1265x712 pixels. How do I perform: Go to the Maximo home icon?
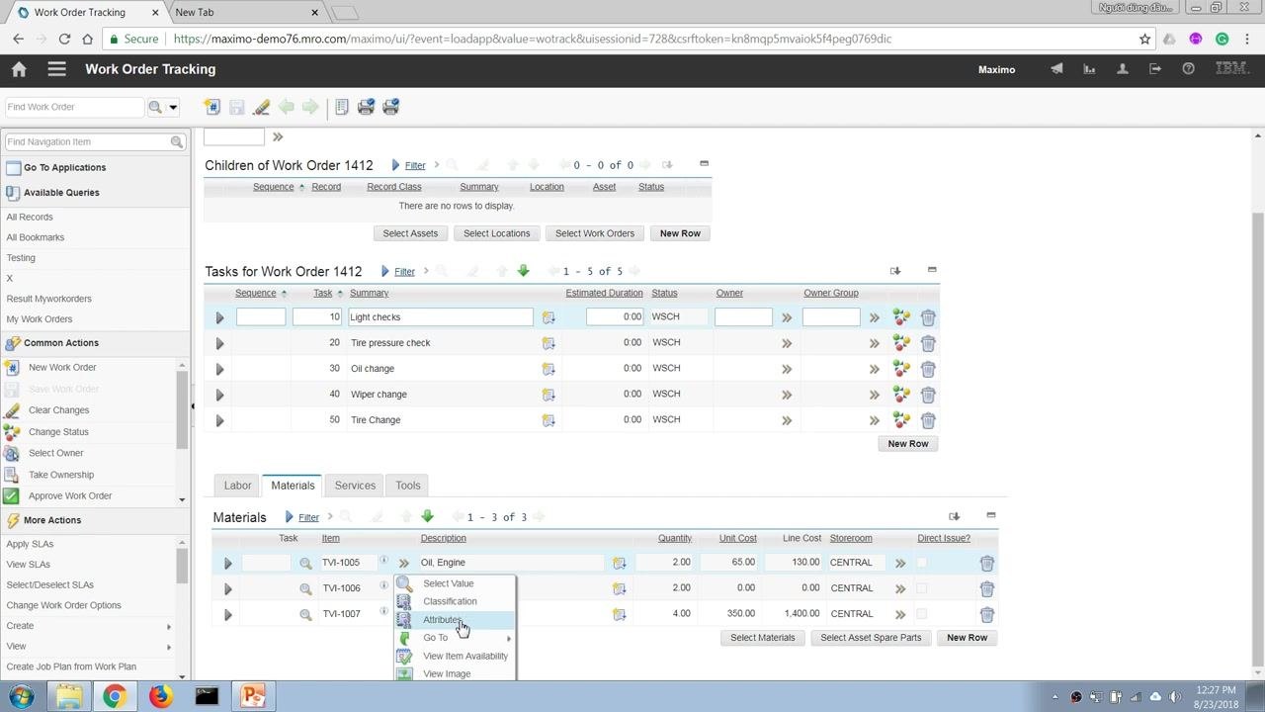click(19, 69)
